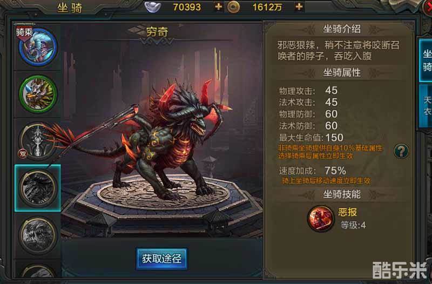Open the question mark help icon
Viewport: 432px width, 284px height.
(401, 151)
